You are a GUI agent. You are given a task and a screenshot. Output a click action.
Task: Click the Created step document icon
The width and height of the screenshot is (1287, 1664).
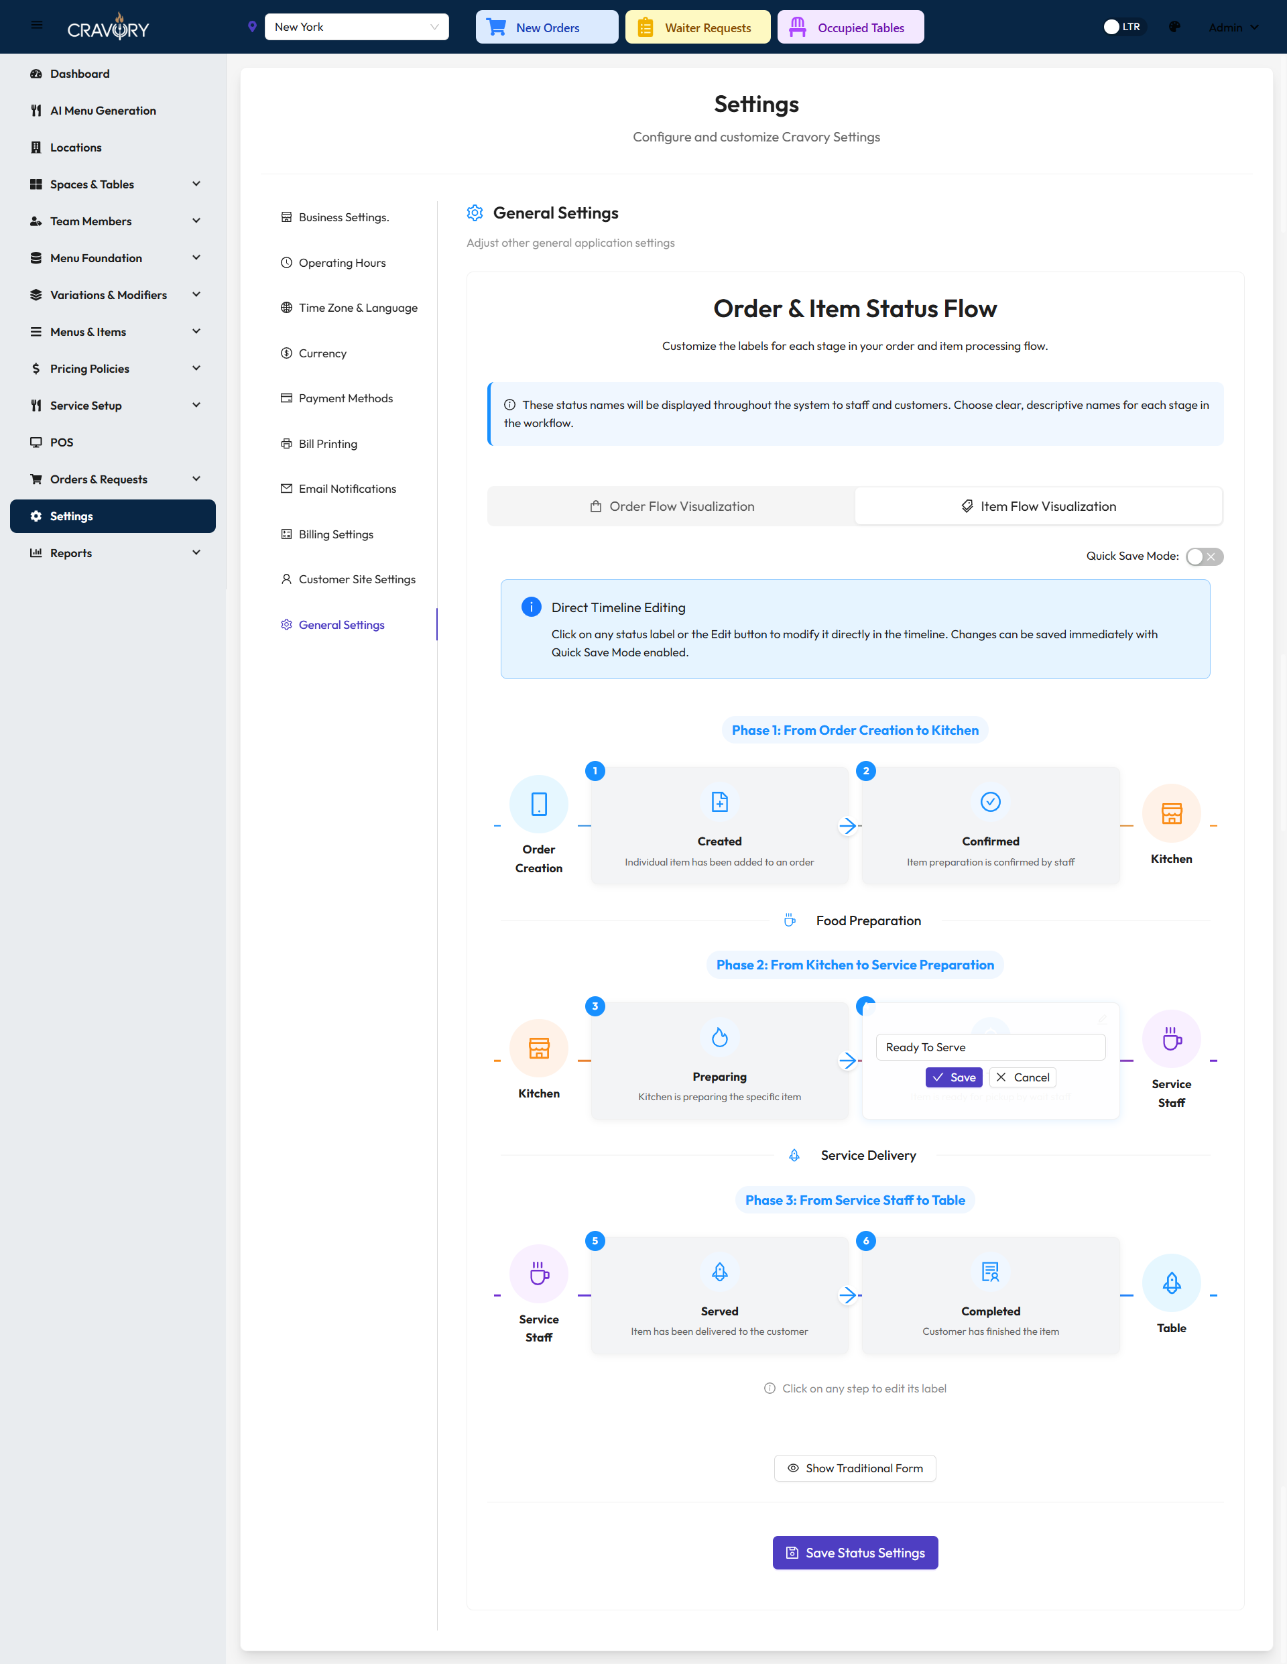click(x=719, y=802)
